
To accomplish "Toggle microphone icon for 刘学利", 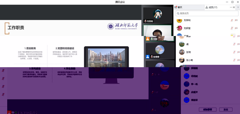I will [x=232, y=20].
